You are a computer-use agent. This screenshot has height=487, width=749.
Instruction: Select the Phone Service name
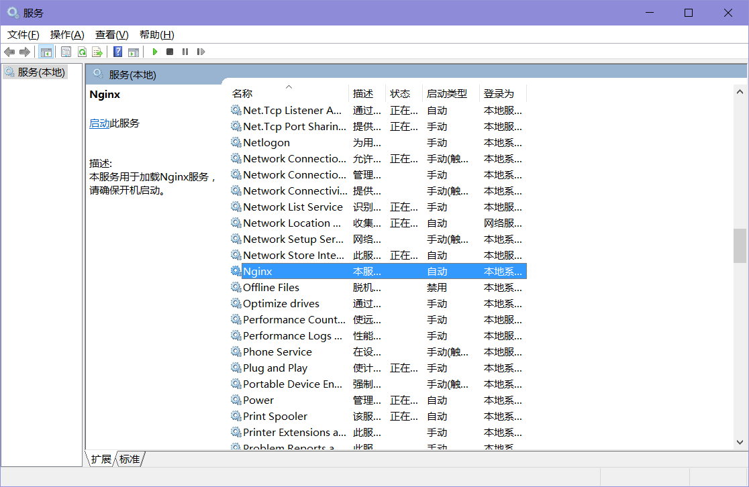(277, 351)
